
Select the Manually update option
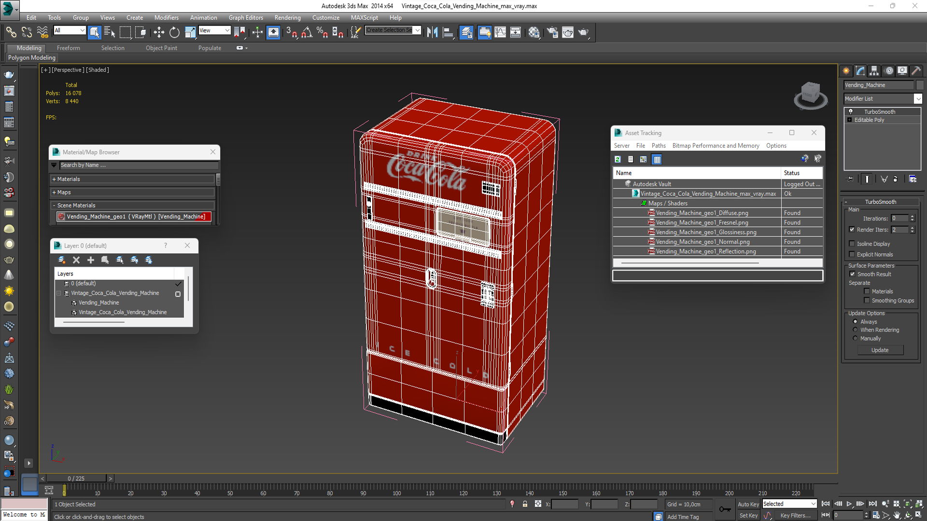pos(855,339)
